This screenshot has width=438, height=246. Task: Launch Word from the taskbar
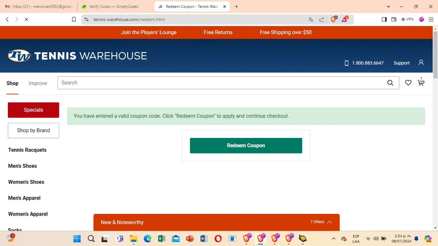click(x=204, y=239)
